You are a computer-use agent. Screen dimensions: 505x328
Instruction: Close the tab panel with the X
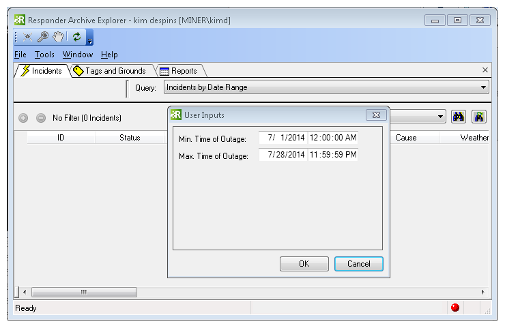pyautogui.click(x=485, y=70)
